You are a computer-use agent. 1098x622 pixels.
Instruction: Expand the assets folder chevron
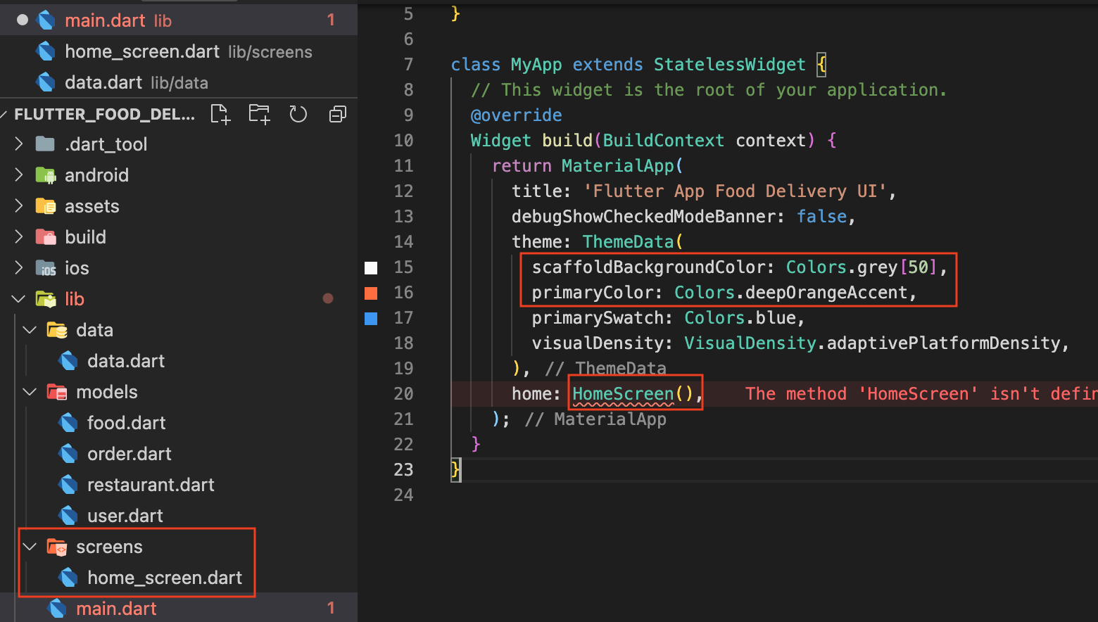[x=19, y=206]
